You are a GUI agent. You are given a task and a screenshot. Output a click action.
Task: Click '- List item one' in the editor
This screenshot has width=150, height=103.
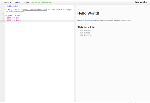pos(12,17)
